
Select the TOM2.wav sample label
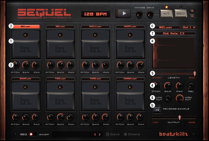(95, 79)
